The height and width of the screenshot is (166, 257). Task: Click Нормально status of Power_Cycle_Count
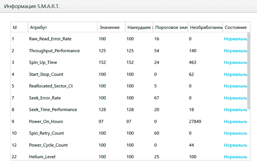tap(235, 145)
